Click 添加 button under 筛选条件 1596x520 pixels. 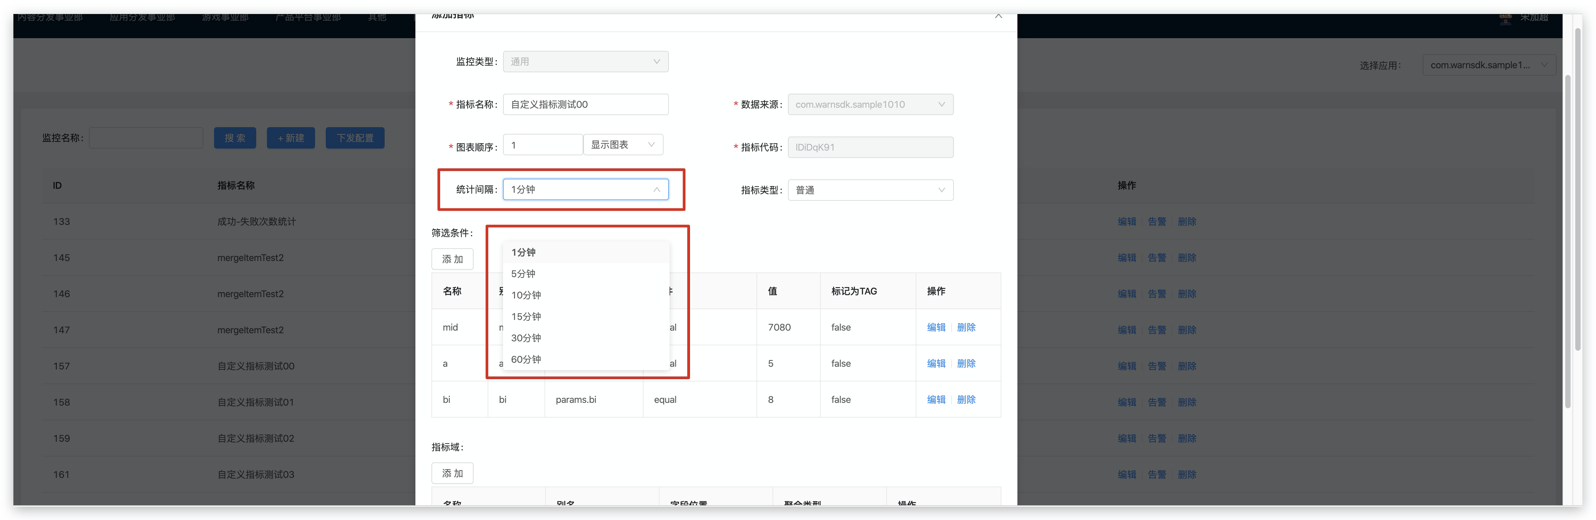[x=452, y=259]
